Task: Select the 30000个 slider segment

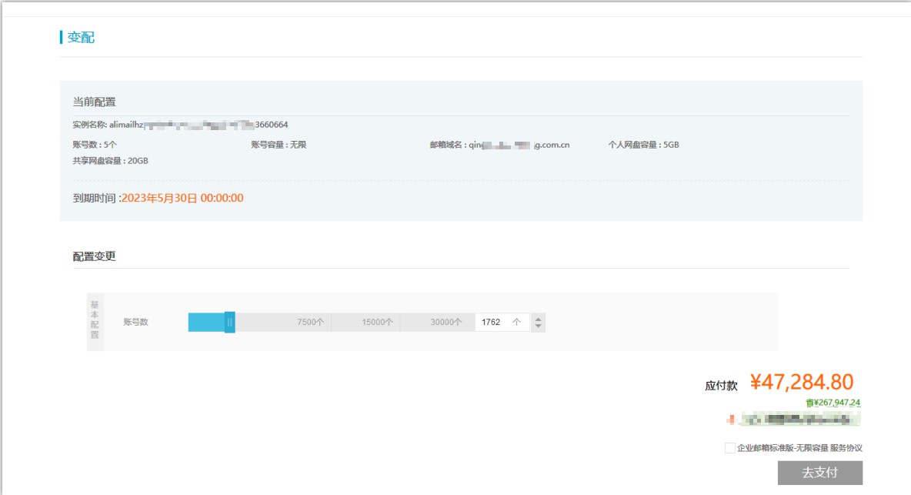Action: [x=446, y=323]
